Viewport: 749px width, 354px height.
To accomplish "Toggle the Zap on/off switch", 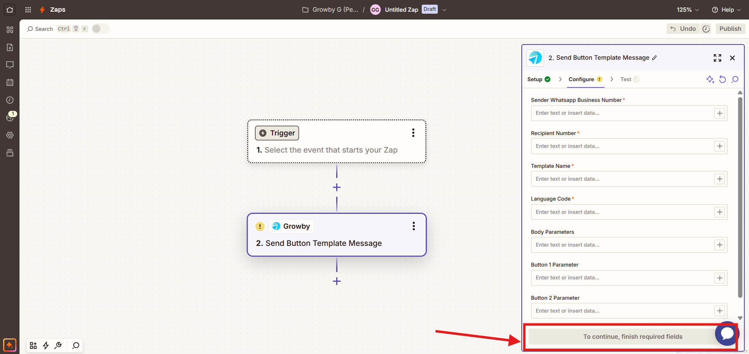I will 100,29.
